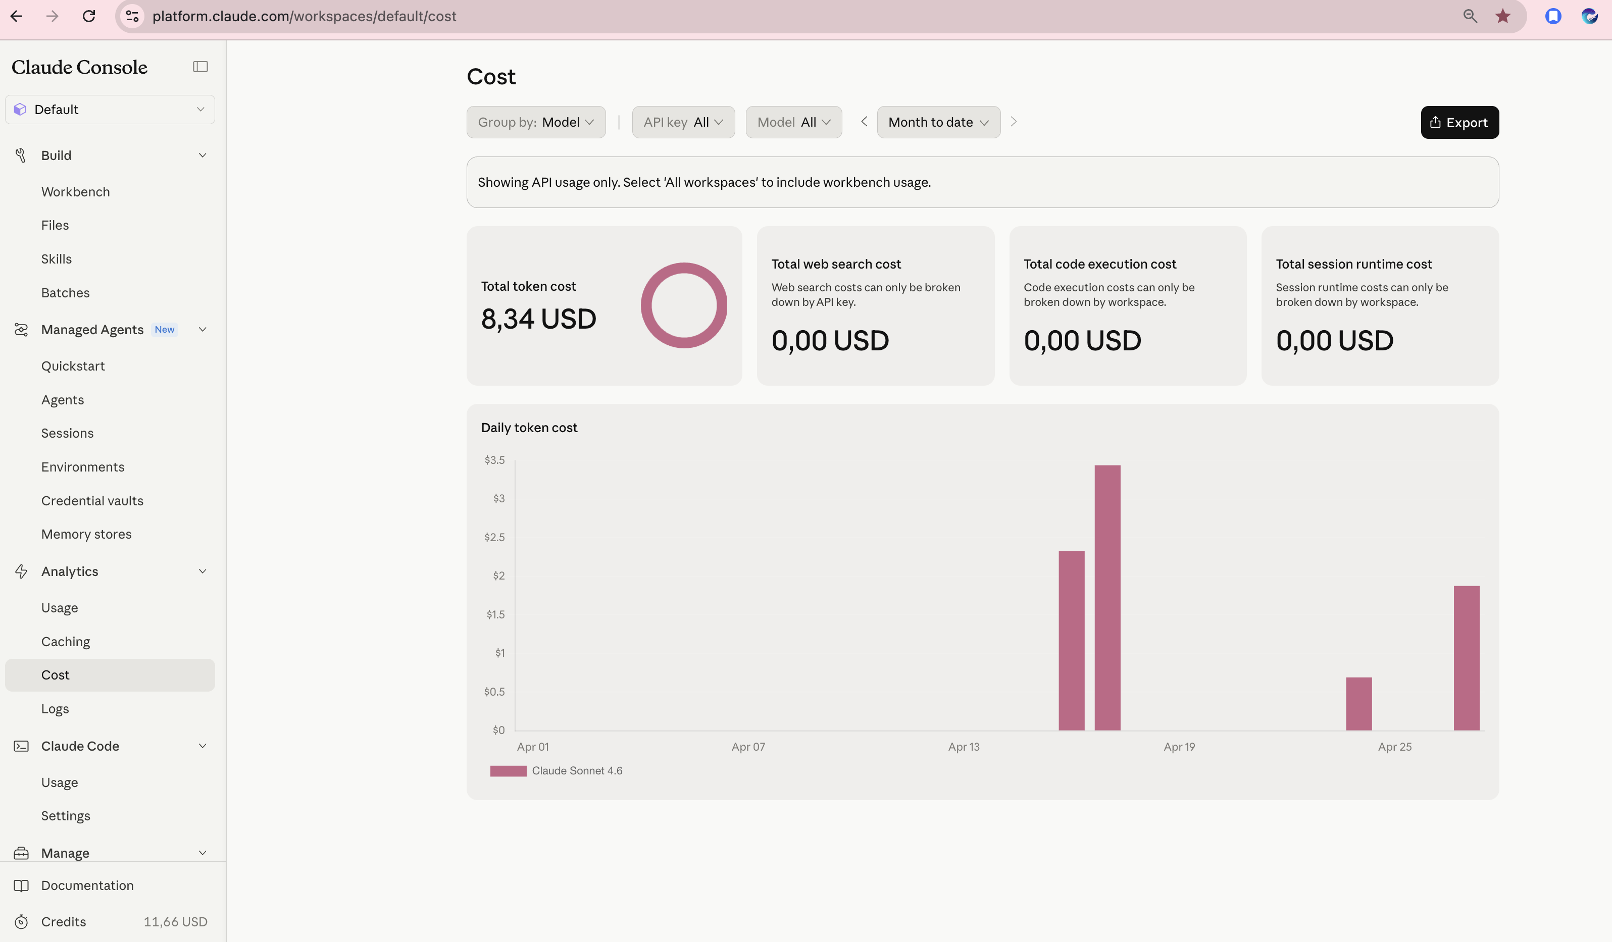Screen dimensions: 1612x942
Task: Go to next date range
Action: (x=1013, y=122)
